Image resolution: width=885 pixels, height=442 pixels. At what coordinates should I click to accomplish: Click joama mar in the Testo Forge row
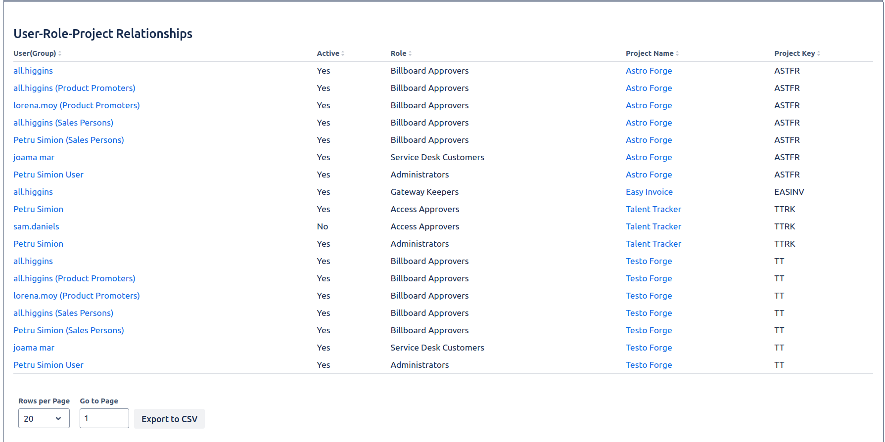(x=34, y=348)
